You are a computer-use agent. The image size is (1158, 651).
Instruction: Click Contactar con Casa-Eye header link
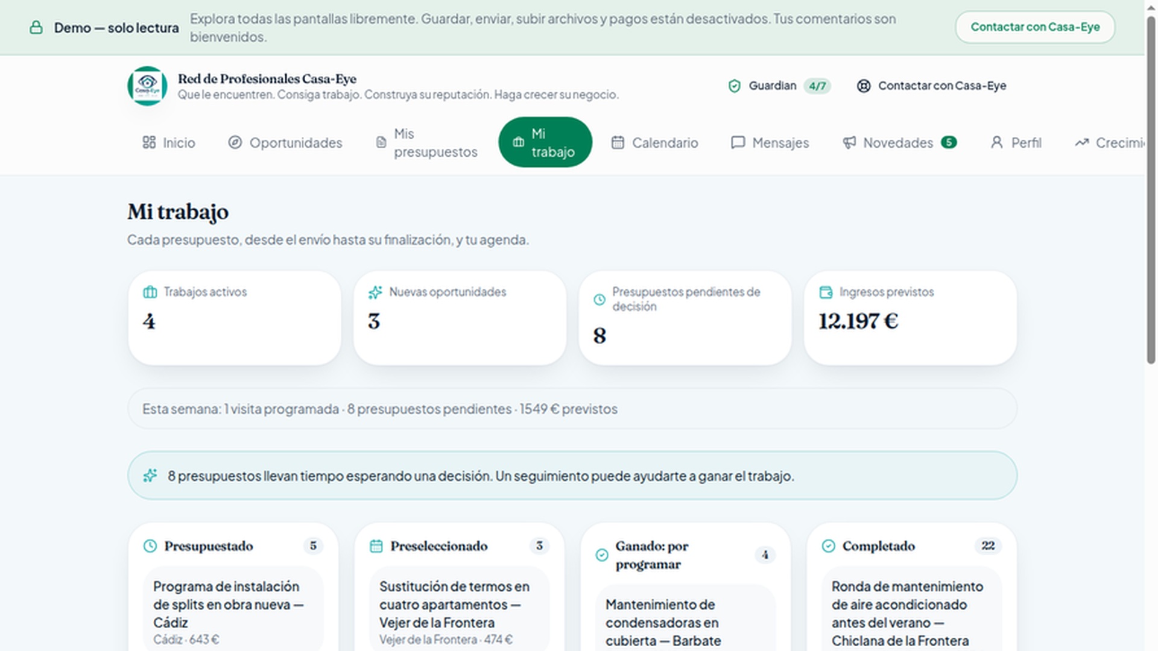(932, 86)
